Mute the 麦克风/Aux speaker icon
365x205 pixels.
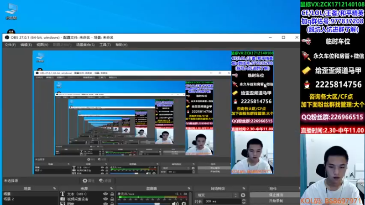click(x=175, y=204)
